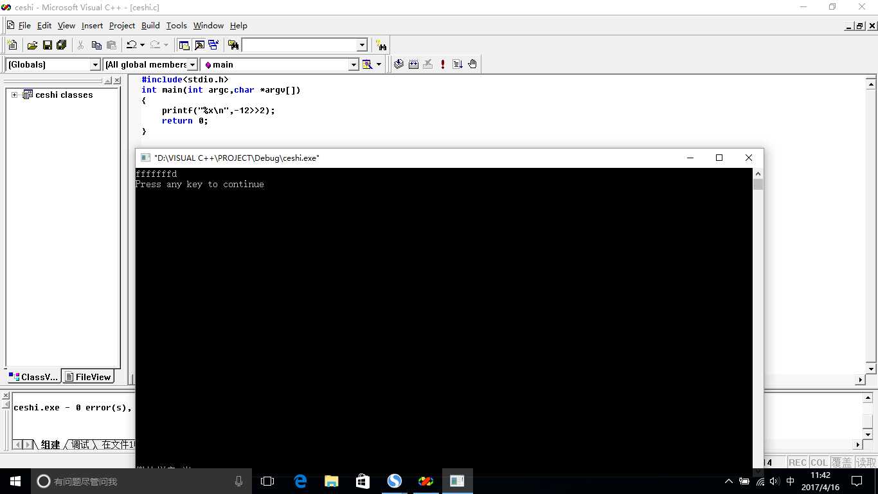Image resolution: width=878 pixels, height=494 pixels.
Task: Close the output panel with X
Action: (x=6, y=396)
